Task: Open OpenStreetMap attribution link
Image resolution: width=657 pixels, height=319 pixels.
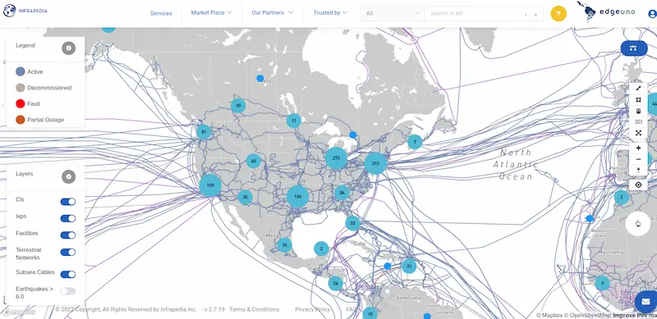Action: coord(588,315)
